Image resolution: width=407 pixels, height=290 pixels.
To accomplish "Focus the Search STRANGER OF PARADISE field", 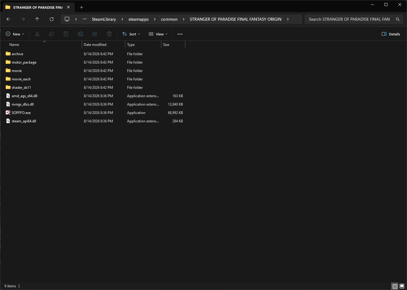I will coord(349,19).
